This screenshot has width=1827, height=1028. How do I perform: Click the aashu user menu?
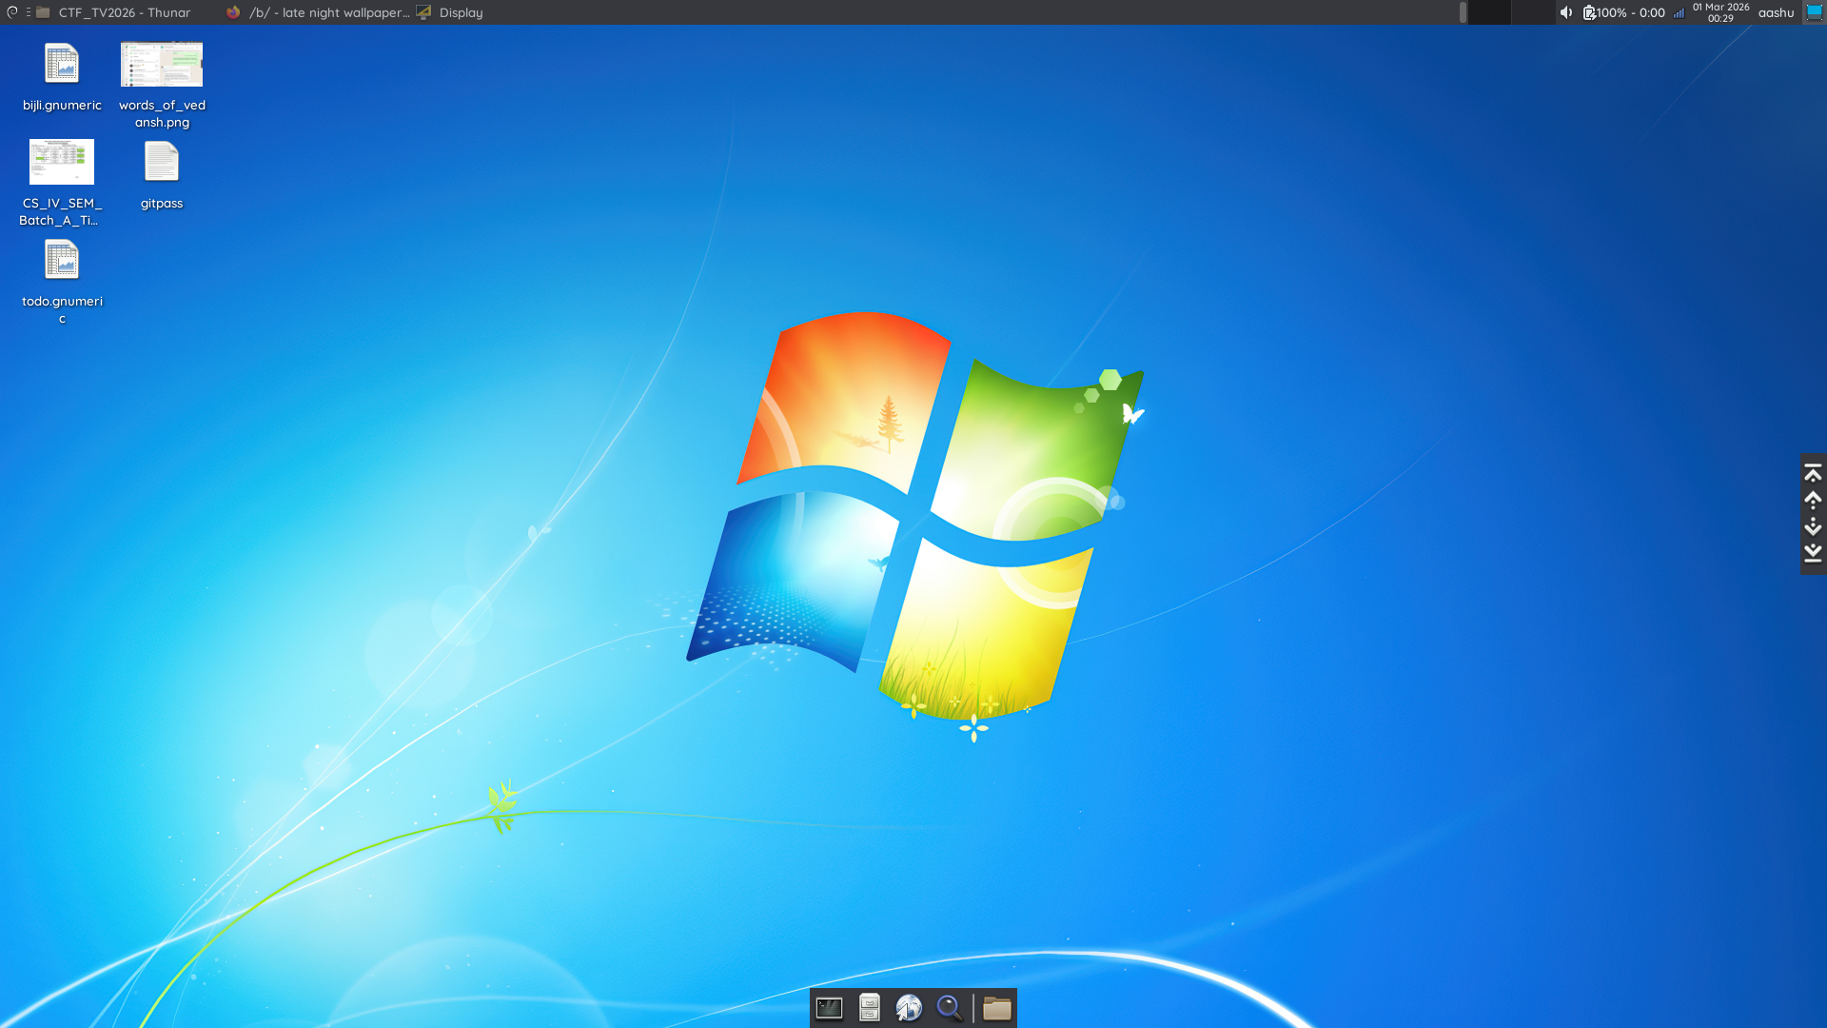pos(1776,12)
